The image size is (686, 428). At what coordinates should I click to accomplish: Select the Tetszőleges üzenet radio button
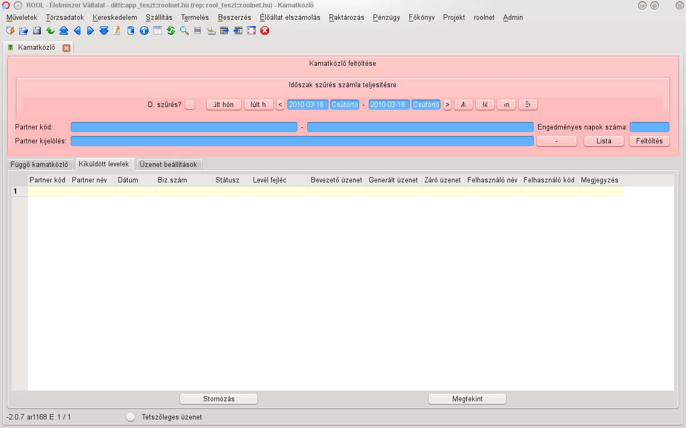click(130, 417)
